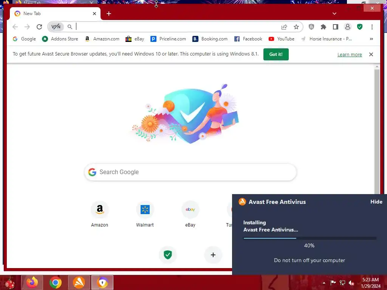The width and height of the screenshot is (387, 290).
Task: Open Google Chrome from the taskbar
Action: 56,282
